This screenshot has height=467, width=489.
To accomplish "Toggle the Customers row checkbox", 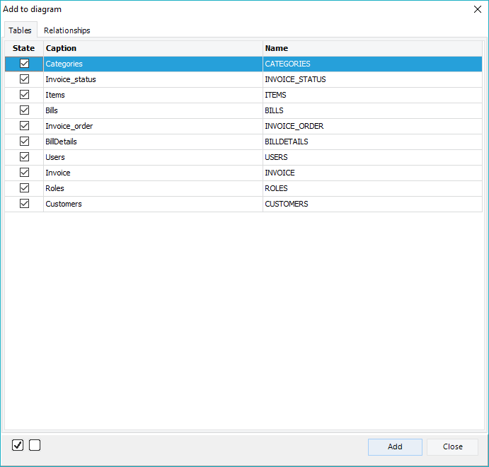I will pos(24,204).
